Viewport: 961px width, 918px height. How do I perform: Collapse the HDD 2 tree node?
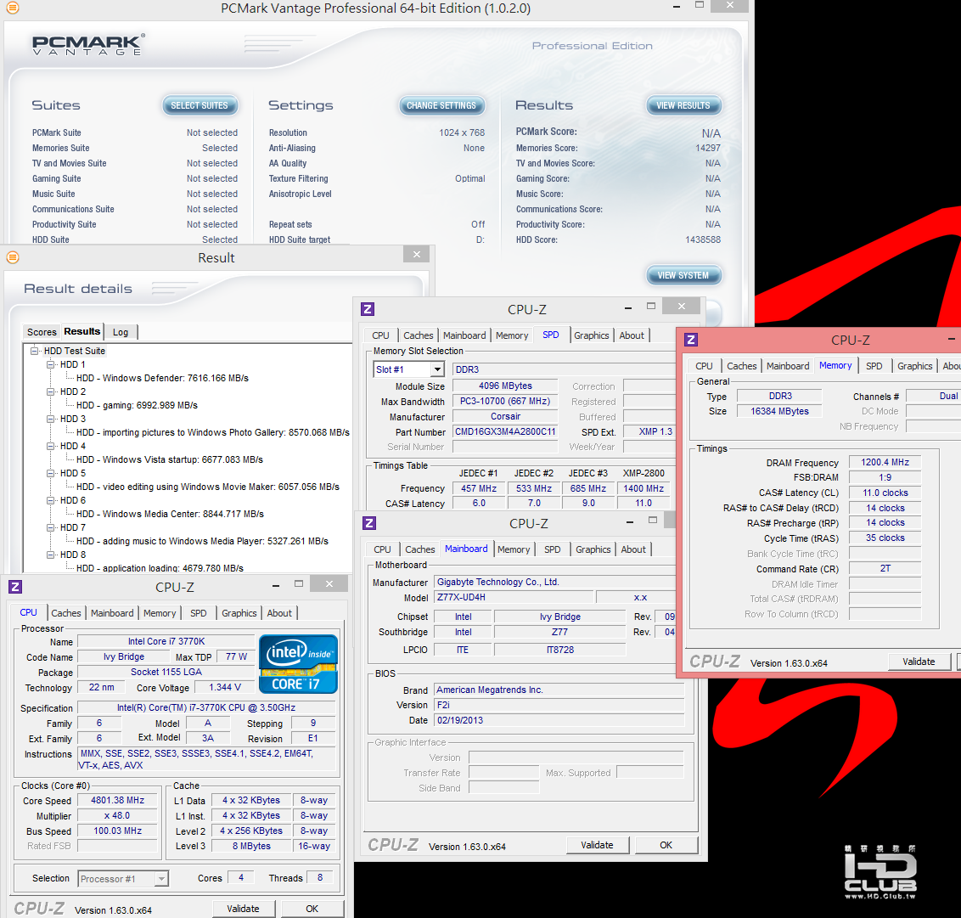click(51, 391)
